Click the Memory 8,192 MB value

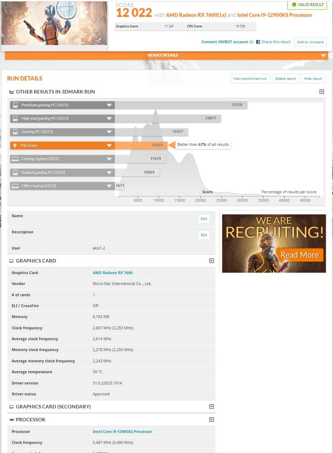[101, 317]
